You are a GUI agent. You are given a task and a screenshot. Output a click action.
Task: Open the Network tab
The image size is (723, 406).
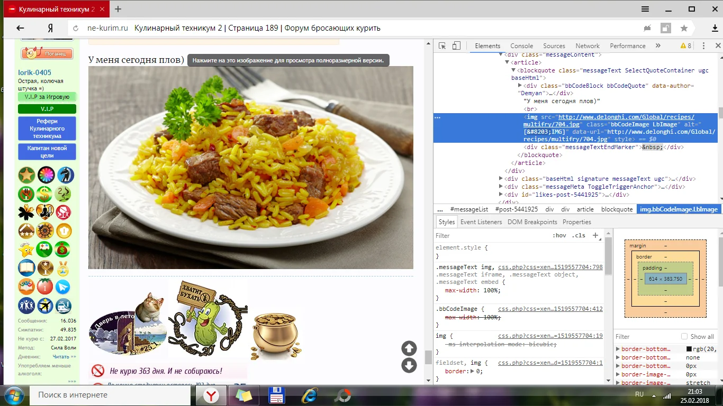(588, 46)
